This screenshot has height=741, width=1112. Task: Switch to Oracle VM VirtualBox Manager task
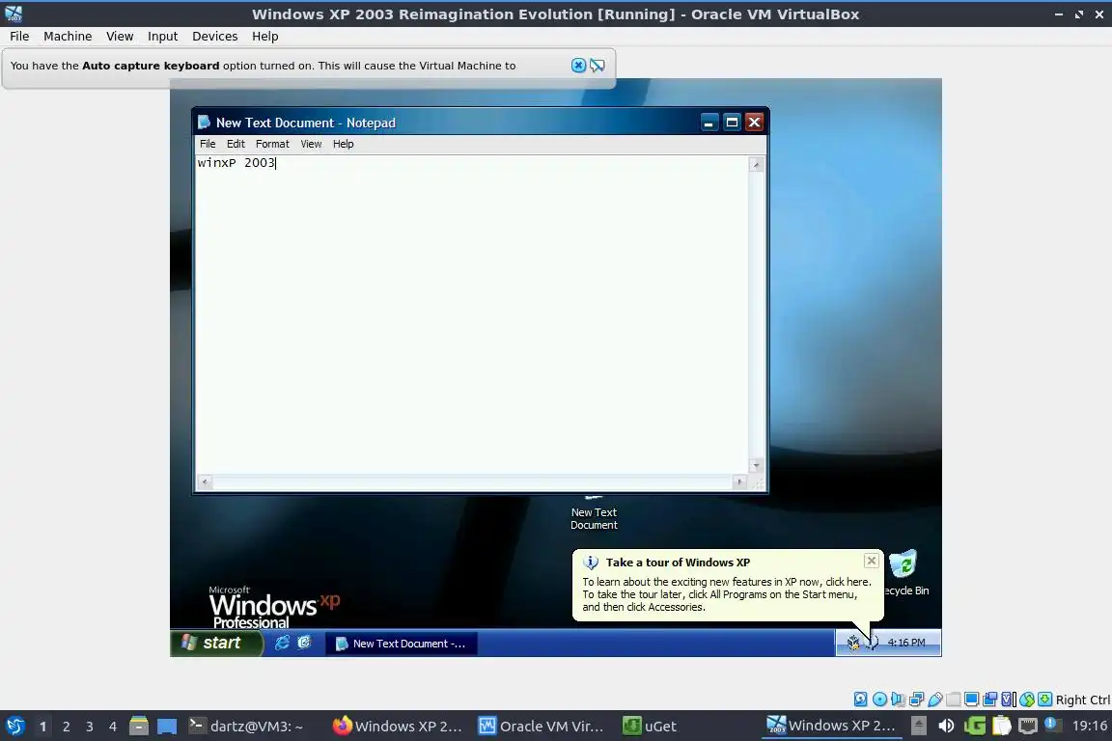[x=542, y=727]
